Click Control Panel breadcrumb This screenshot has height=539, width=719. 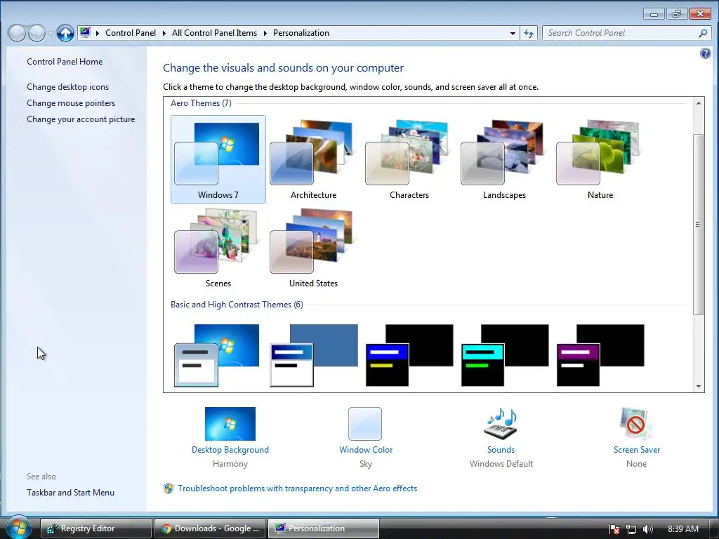(131, 33)
